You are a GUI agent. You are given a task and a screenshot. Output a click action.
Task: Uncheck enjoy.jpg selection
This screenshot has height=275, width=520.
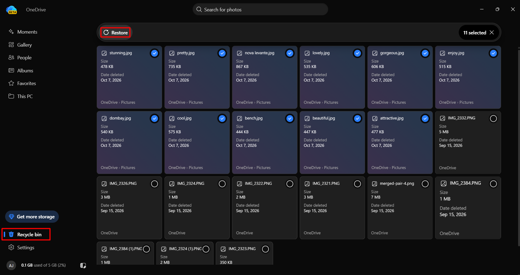(x=493, y=53)
